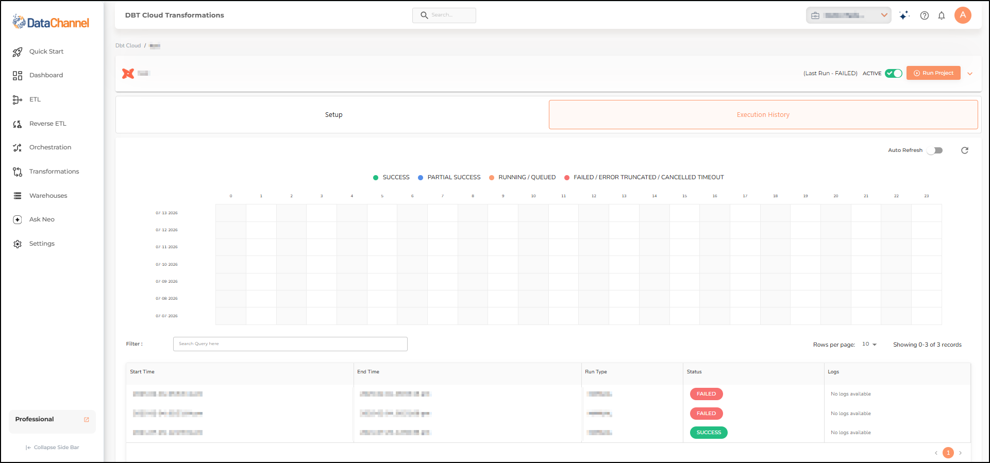
Task: Open Quick Start rocket icon
Action: point(18,52)
